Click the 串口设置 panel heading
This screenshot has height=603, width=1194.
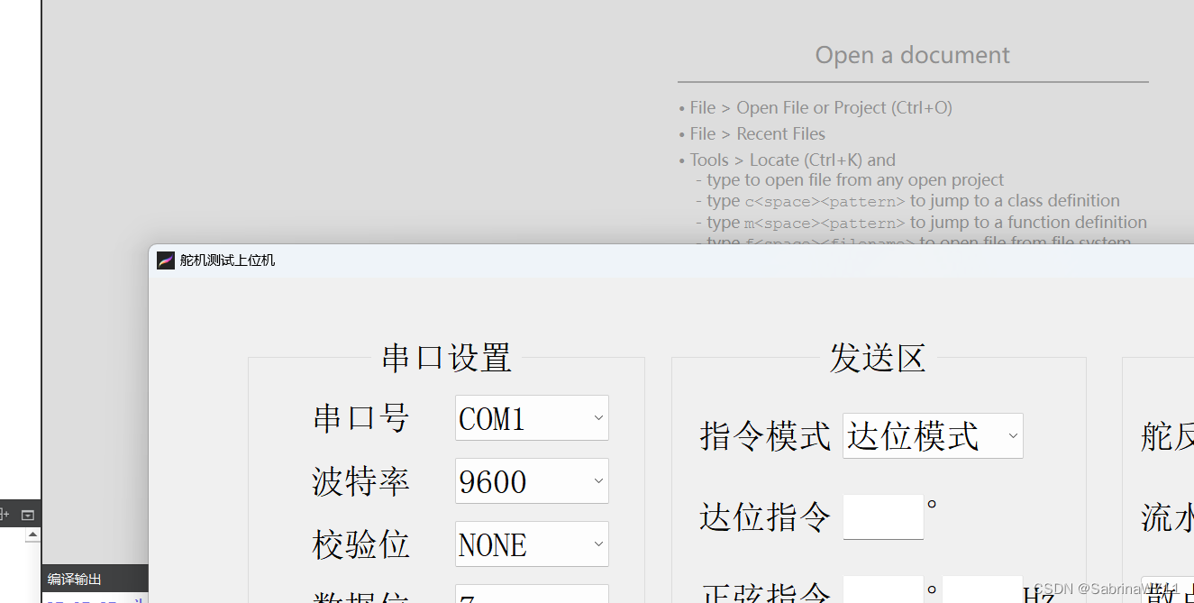coord(445,358)
